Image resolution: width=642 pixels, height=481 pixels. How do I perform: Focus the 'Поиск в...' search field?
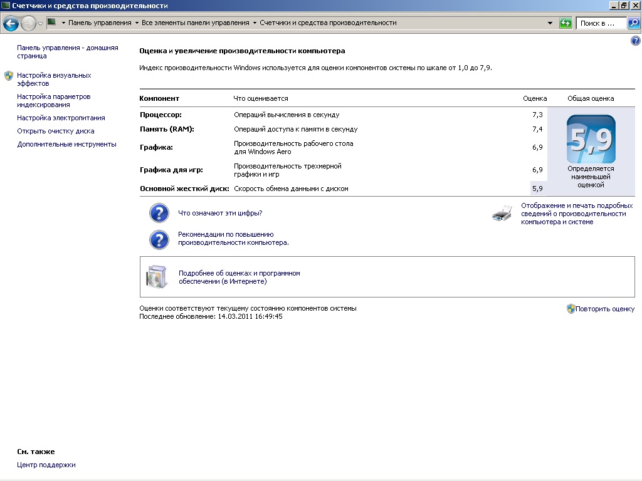pyautogui.click(x=601, y=23)
